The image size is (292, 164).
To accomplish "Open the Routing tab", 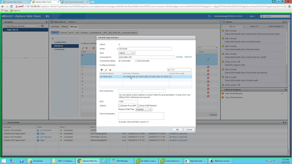I will (84, 32).
